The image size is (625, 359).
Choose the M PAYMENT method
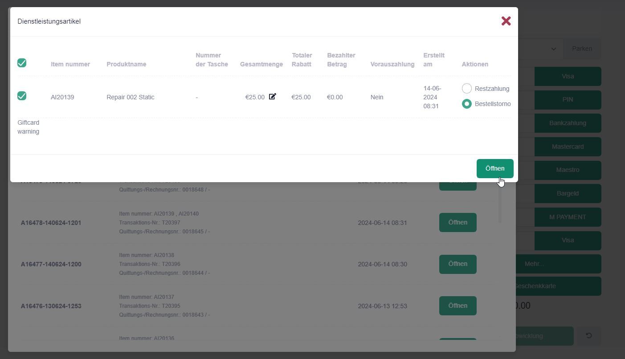(x=568, y=217)
